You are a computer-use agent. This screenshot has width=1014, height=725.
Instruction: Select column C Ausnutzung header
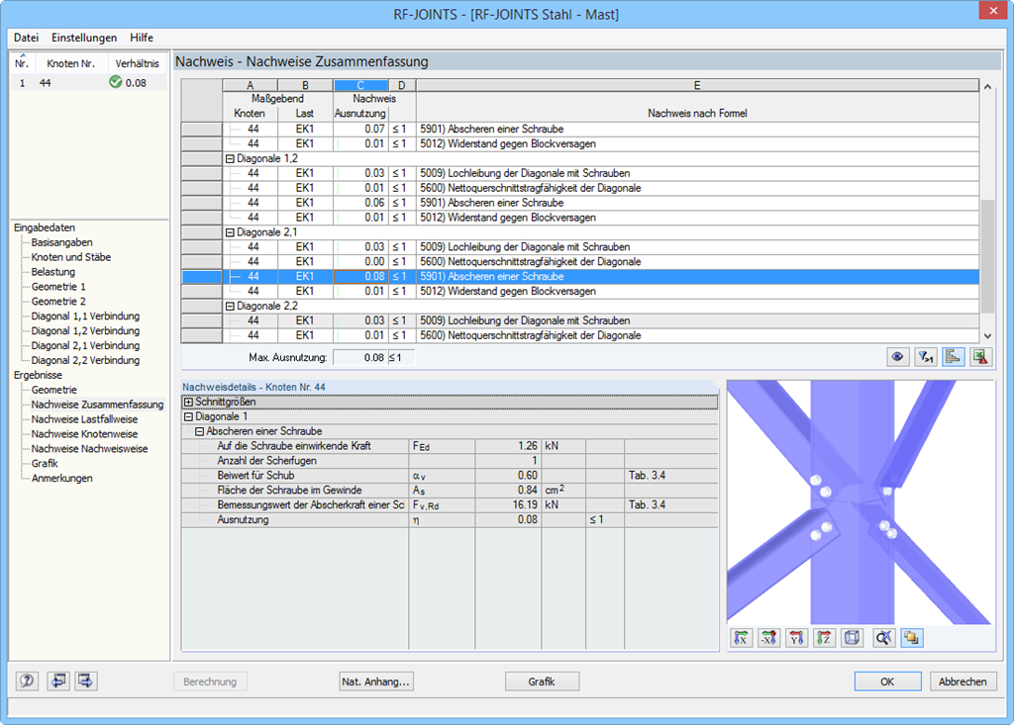(x=360, y=85)
